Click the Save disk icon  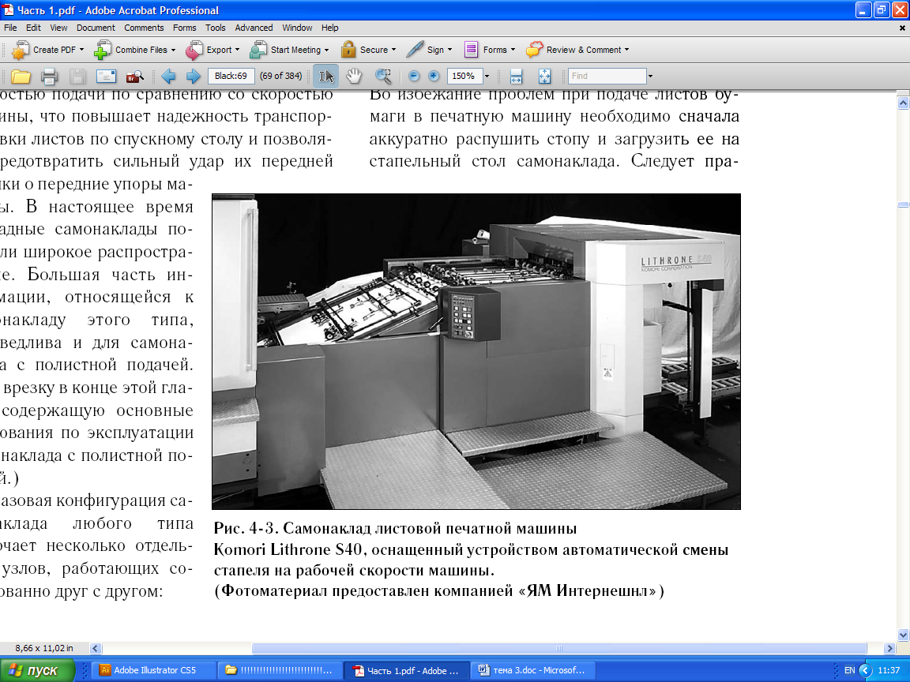77,76
